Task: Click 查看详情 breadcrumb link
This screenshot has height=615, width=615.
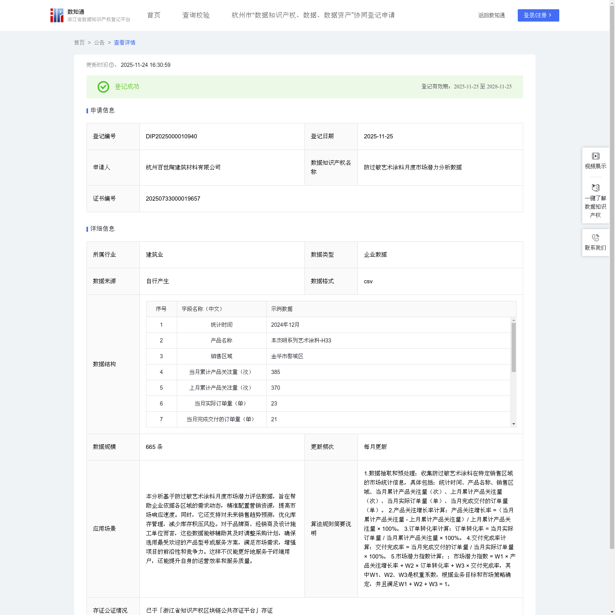Action: (125, 43)
